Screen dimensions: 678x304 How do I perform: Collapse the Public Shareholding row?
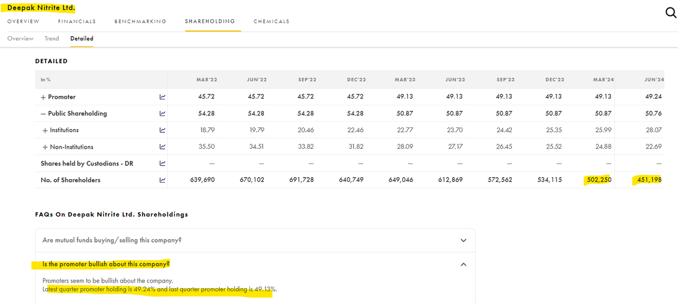(x=43, y=113)
